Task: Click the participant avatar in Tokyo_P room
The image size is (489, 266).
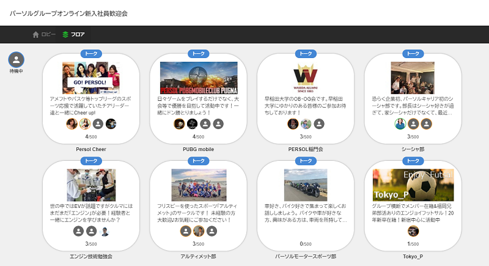Action: [x=413, y=231]
